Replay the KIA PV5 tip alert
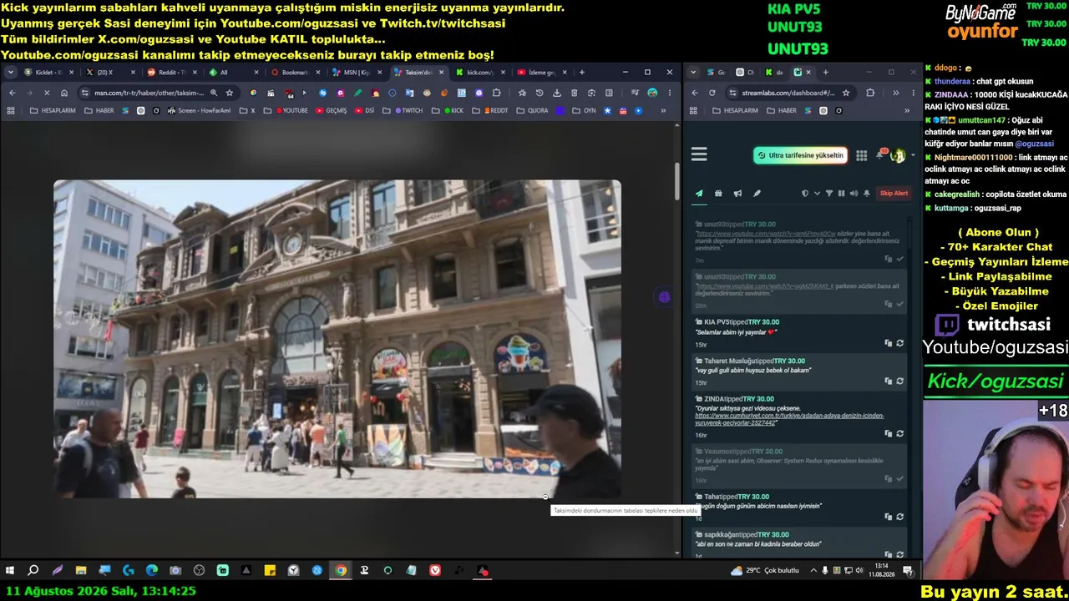This screenshot has width=1069, height=601. click(899, 343)
